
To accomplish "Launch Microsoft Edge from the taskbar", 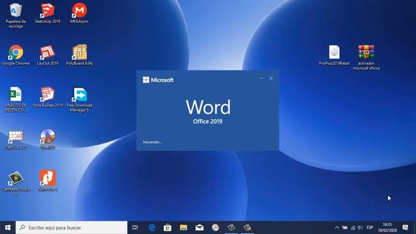I will tap(151, 227).
